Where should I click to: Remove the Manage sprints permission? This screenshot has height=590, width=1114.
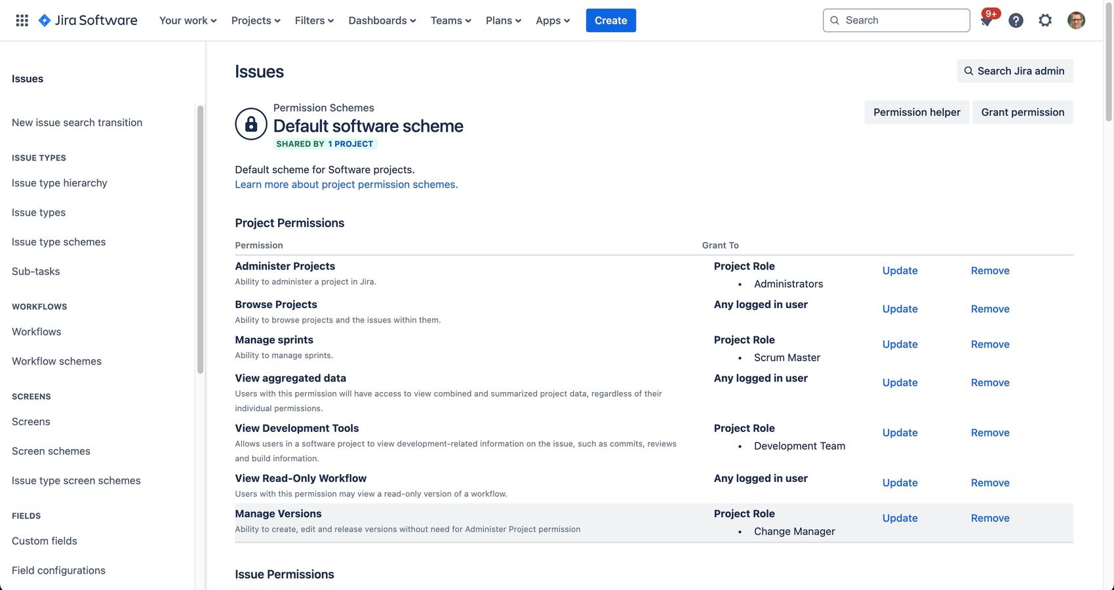tap(990, 344)
